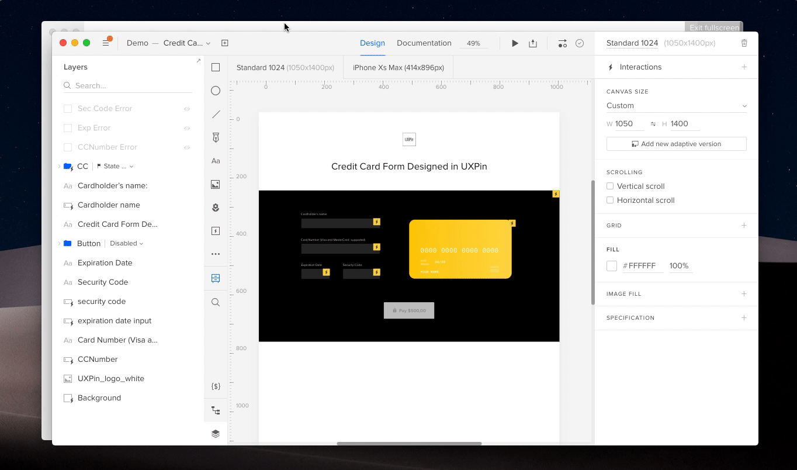Open more tools ellipsis menu

tap(216, 254)
